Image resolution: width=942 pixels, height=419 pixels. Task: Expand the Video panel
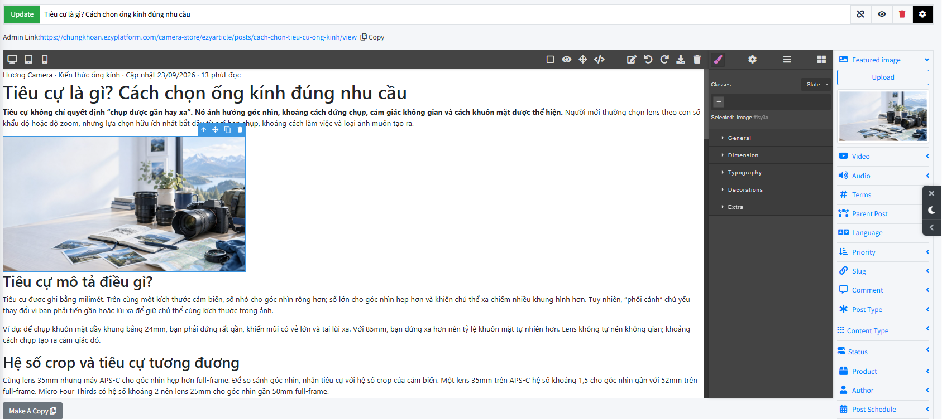pyautogui.click(x=884, y=156)
